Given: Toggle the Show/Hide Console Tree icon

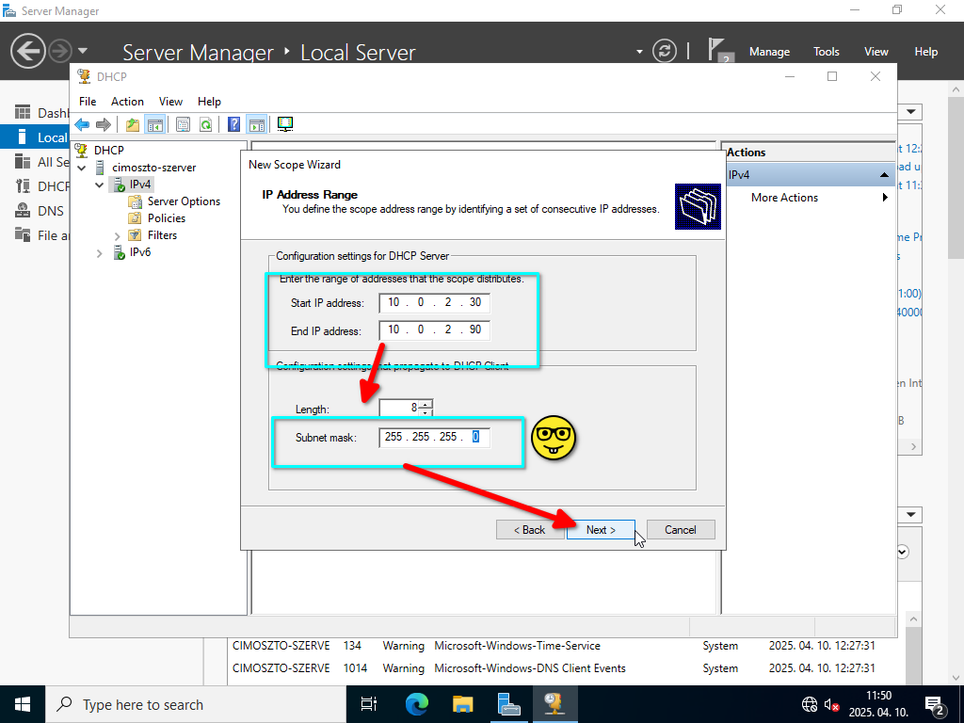Looking at the screenshot, I should click(154, 124).
